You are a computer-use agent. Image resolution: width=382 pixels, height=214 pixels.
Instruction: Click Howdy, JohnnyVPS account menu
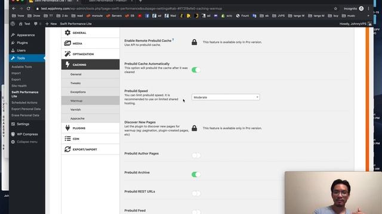pyautogui.click(x=355, y=24)
